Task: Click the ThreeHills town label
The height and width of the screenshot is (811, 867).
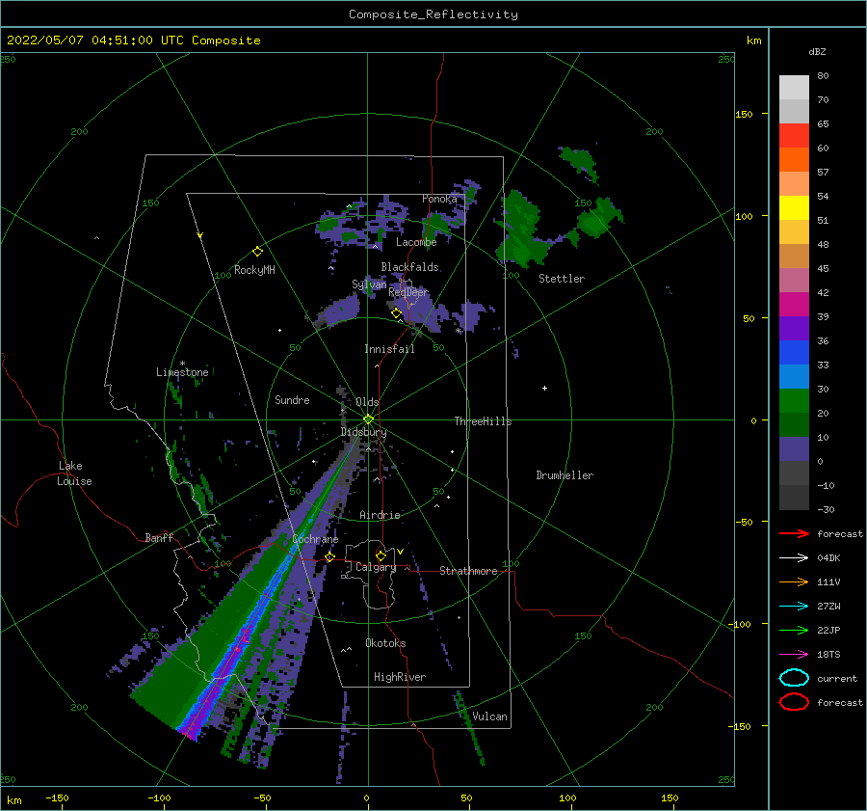Action: click(x=484, y=421)
